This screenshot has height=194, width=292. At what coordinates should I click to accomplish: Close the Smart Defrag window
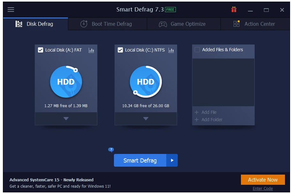coord(282,10)
